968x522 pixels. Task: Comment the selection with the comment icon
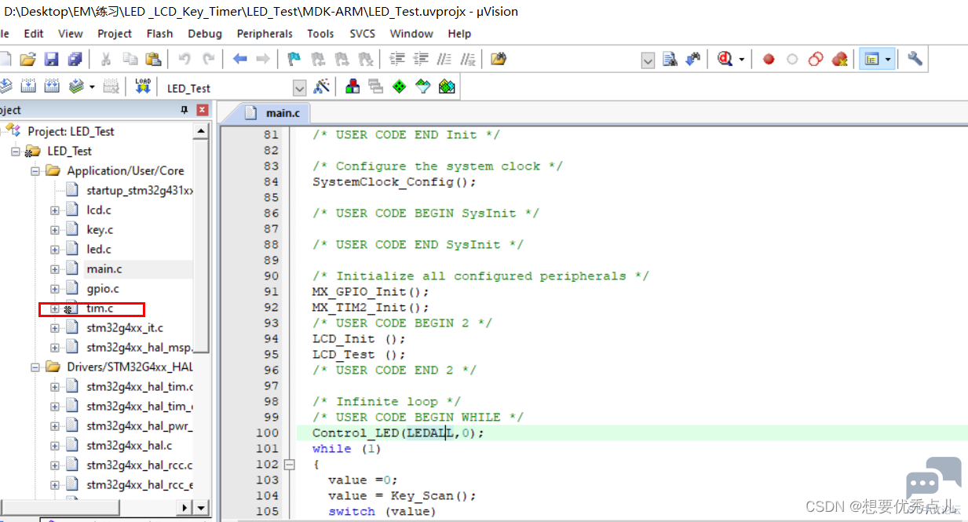(x=444, y=59)
